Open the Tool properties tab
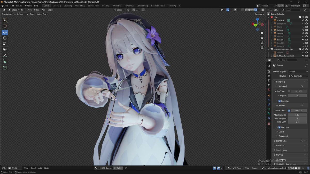Image resolution: width=310 pixels, height=174 pixels. 269,66
